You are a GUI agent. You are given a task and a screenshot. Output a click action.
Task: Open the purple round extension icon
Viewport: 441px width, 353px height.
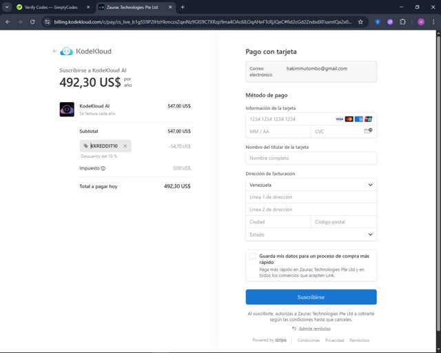[390, 22]
